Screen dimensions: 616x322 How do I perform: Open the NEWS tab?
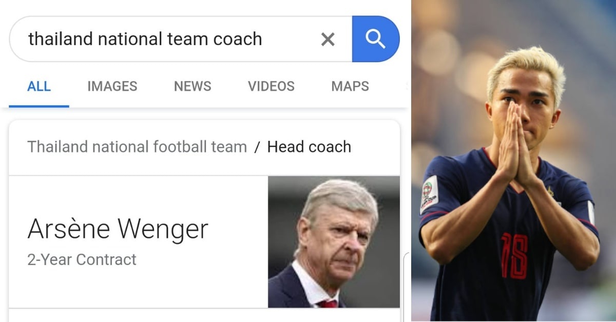[x=192, y=86]
